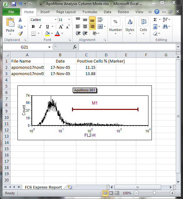Switch to Page Break Preview button
Screen dimensions: 183x199
117,193
